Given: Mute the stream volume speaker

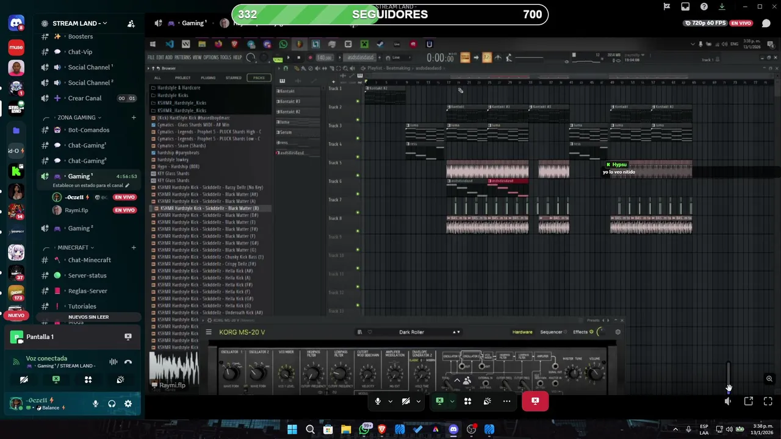Looking at the screenshot, I should click(x=728, y=401).
